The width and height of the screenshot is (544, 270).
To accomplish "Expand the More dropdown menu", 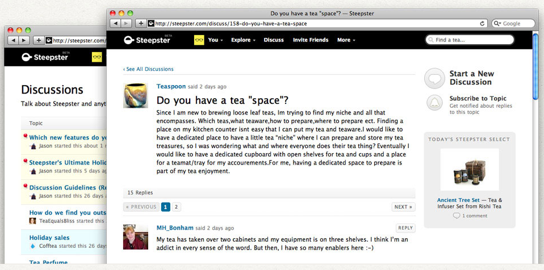I will [x=346, y=40].
